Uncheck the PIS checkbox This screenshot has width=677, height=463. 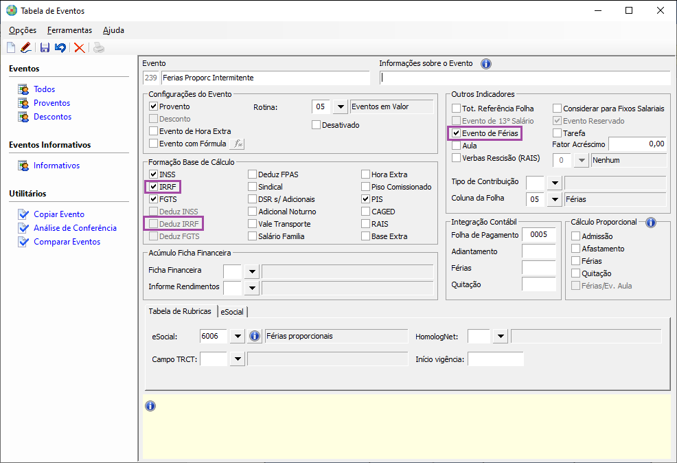(366, 199)
